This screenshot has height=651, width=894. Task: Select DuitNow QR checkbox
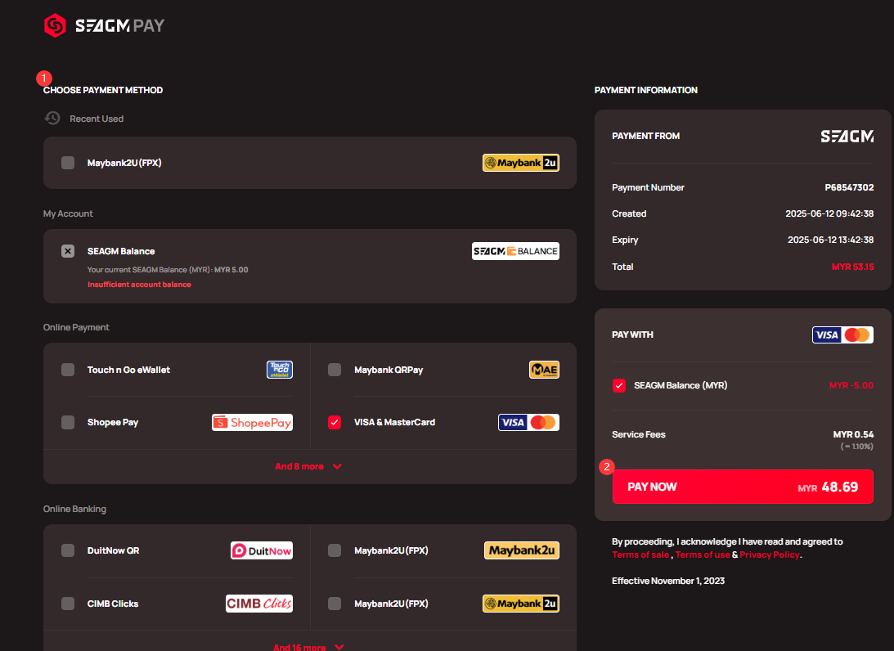[68, 550]
